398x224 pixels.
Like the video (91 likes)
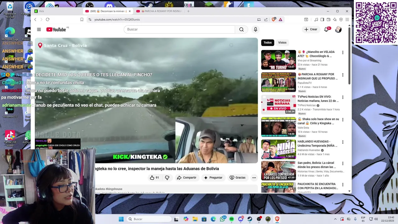point(155,178)
